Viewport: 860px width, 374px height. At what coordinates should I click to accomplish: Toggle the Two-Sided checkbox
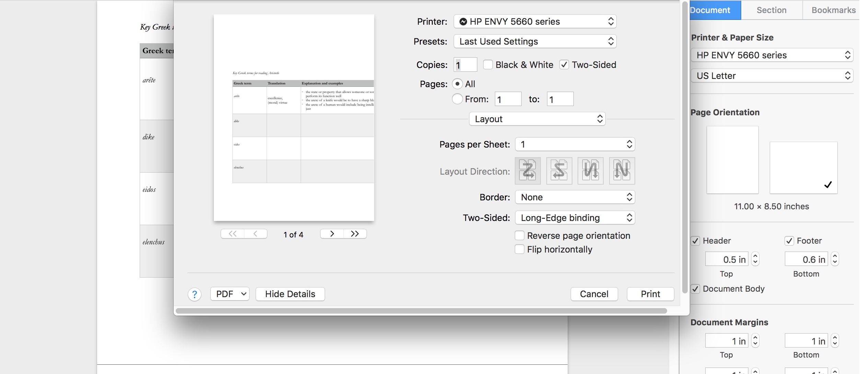tap(564, 65)
